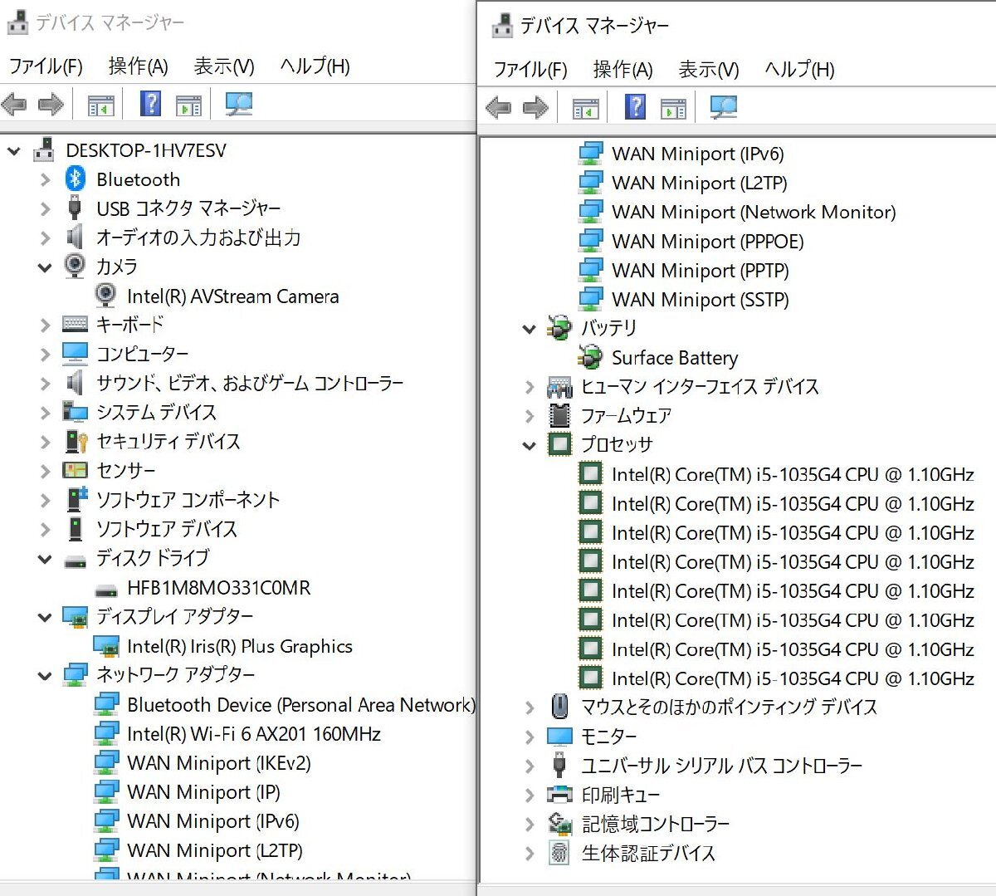
Task: Click Back arrow in right window toolbar
Action: 498,108
